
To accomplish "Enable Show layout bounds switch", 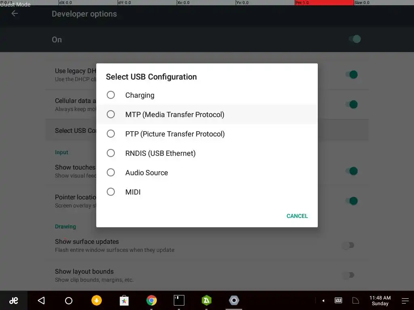I will (348, 275).
